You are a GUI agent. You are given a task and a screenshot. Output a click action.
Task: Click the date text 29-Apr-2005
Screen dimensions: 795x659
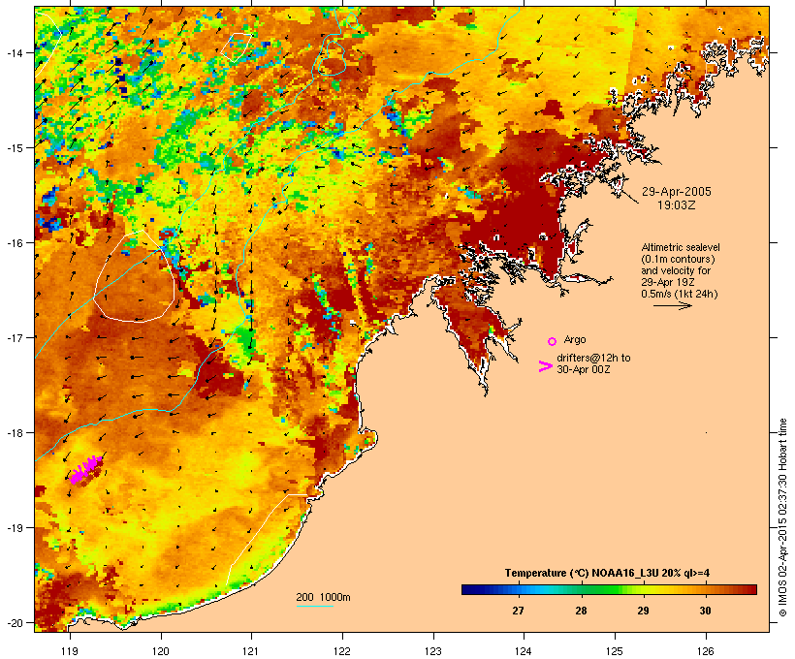[x=677, y=192]
